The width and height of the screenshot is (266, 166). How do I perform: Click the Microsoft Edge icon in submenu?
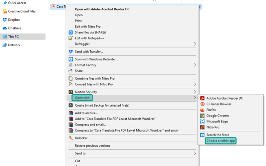(202, 122)
